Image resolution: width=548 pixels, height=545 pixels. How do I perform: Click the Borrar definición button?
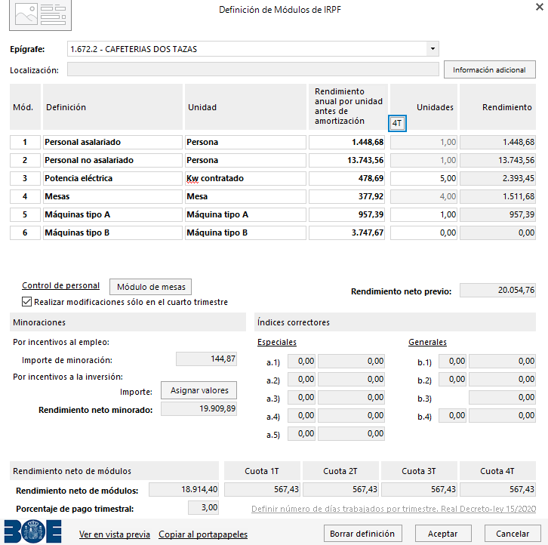pyautogui.click(x=362, y=534)
